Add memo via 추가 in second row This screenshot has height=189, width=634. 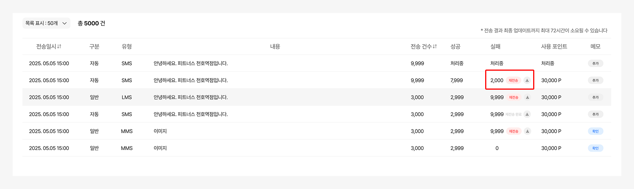click(595, 80)
